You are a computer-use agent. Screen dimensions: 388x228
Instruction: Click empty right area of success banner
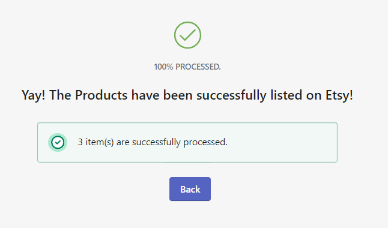click(x=282, y=142)
